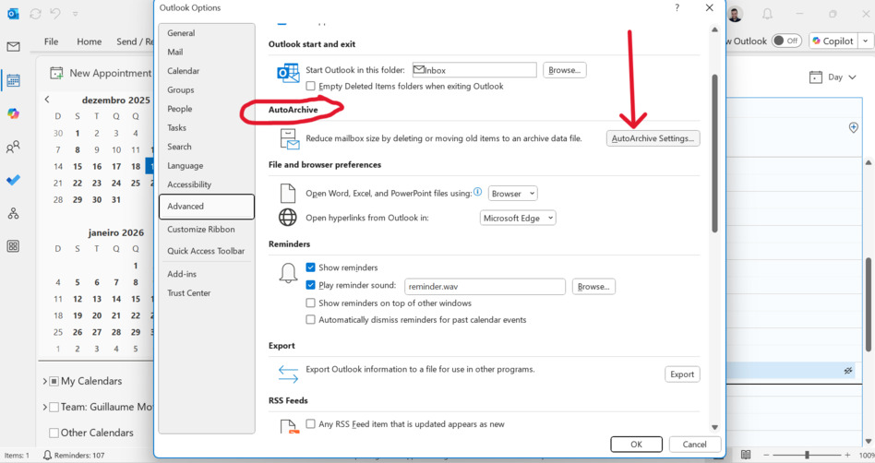The width and height of the screenshot is (875, 463).
Task: Expand the Team: Guillaume calendar group
Action: click(x=44, y=408)
